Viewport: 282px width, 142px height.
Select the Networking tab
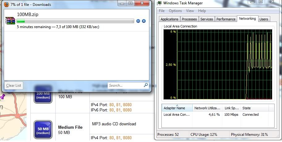pos(247,19)
